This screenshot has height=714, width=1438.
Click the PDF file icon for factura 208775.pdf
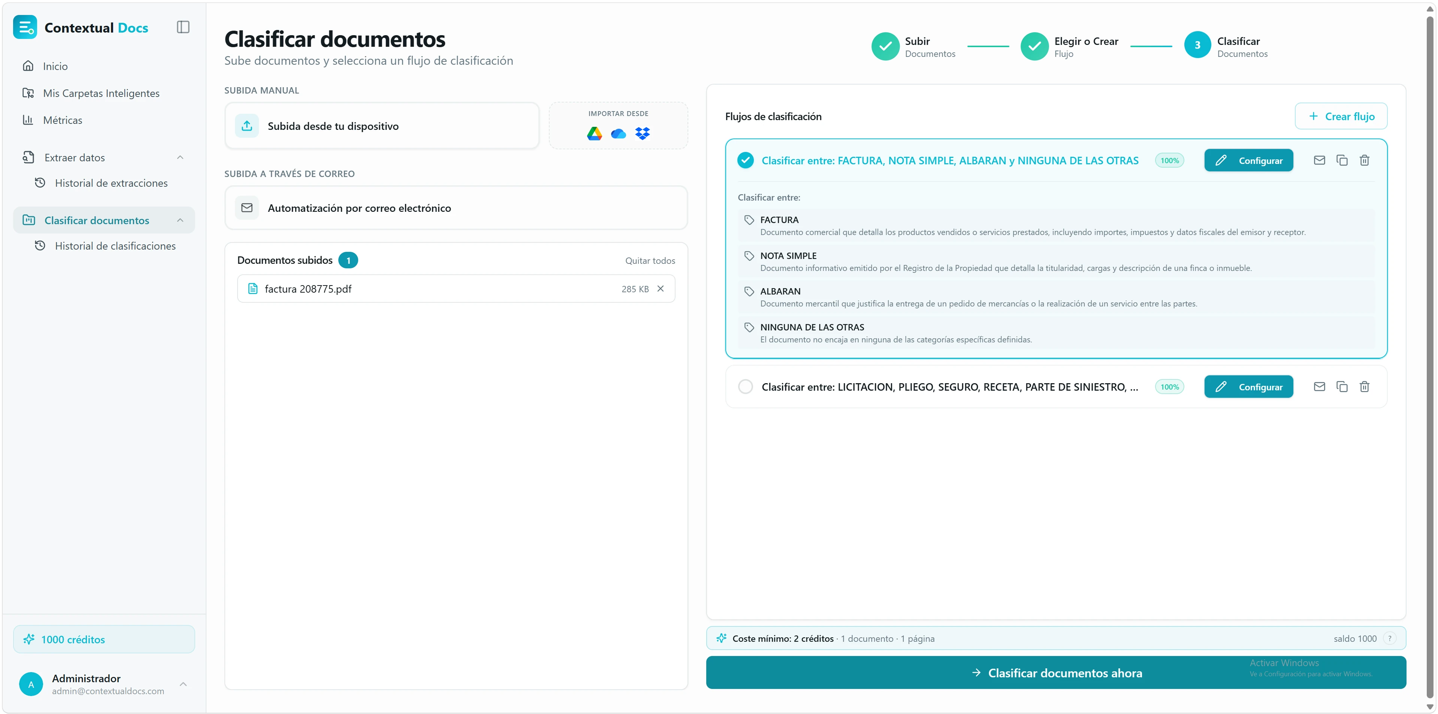(x=253, y=289)
